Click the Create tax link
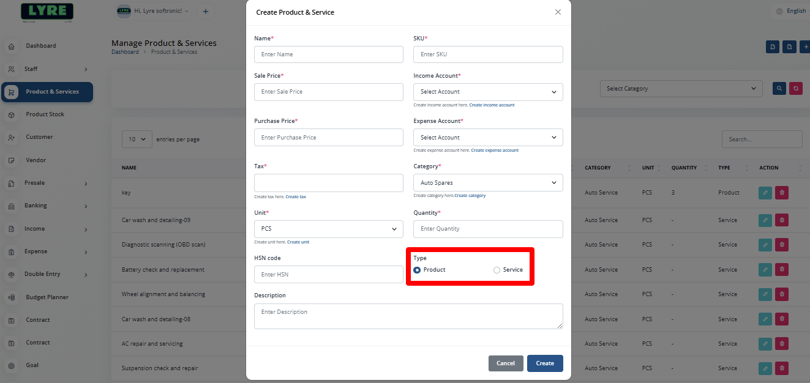Screen dimensions: 810x383 point(296,196)
